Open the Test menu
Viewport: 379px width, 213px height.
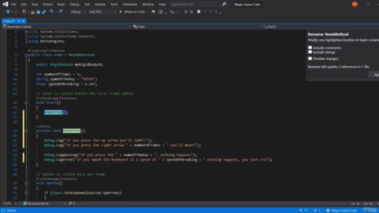click(87, 4)
